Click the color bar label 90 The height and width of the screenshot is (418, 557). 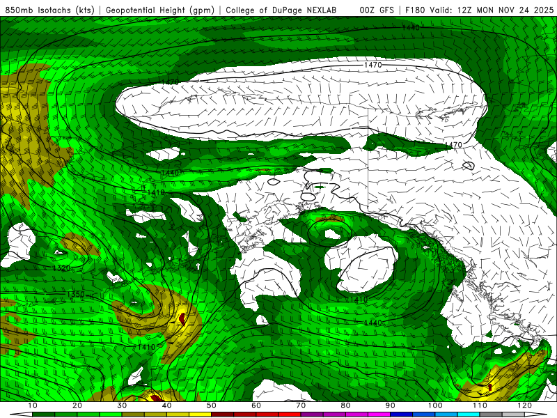coord(391,405)
